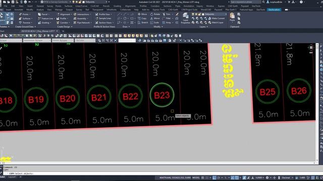Select the Scale tool
This screenshot has width=323, height=181.
click(x=154, y=22)
